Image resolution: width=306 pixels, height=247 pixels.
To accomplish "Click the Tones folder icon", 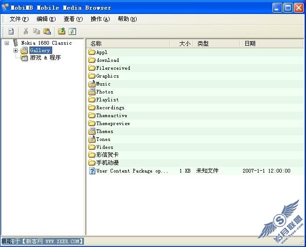I will point(92,139).
